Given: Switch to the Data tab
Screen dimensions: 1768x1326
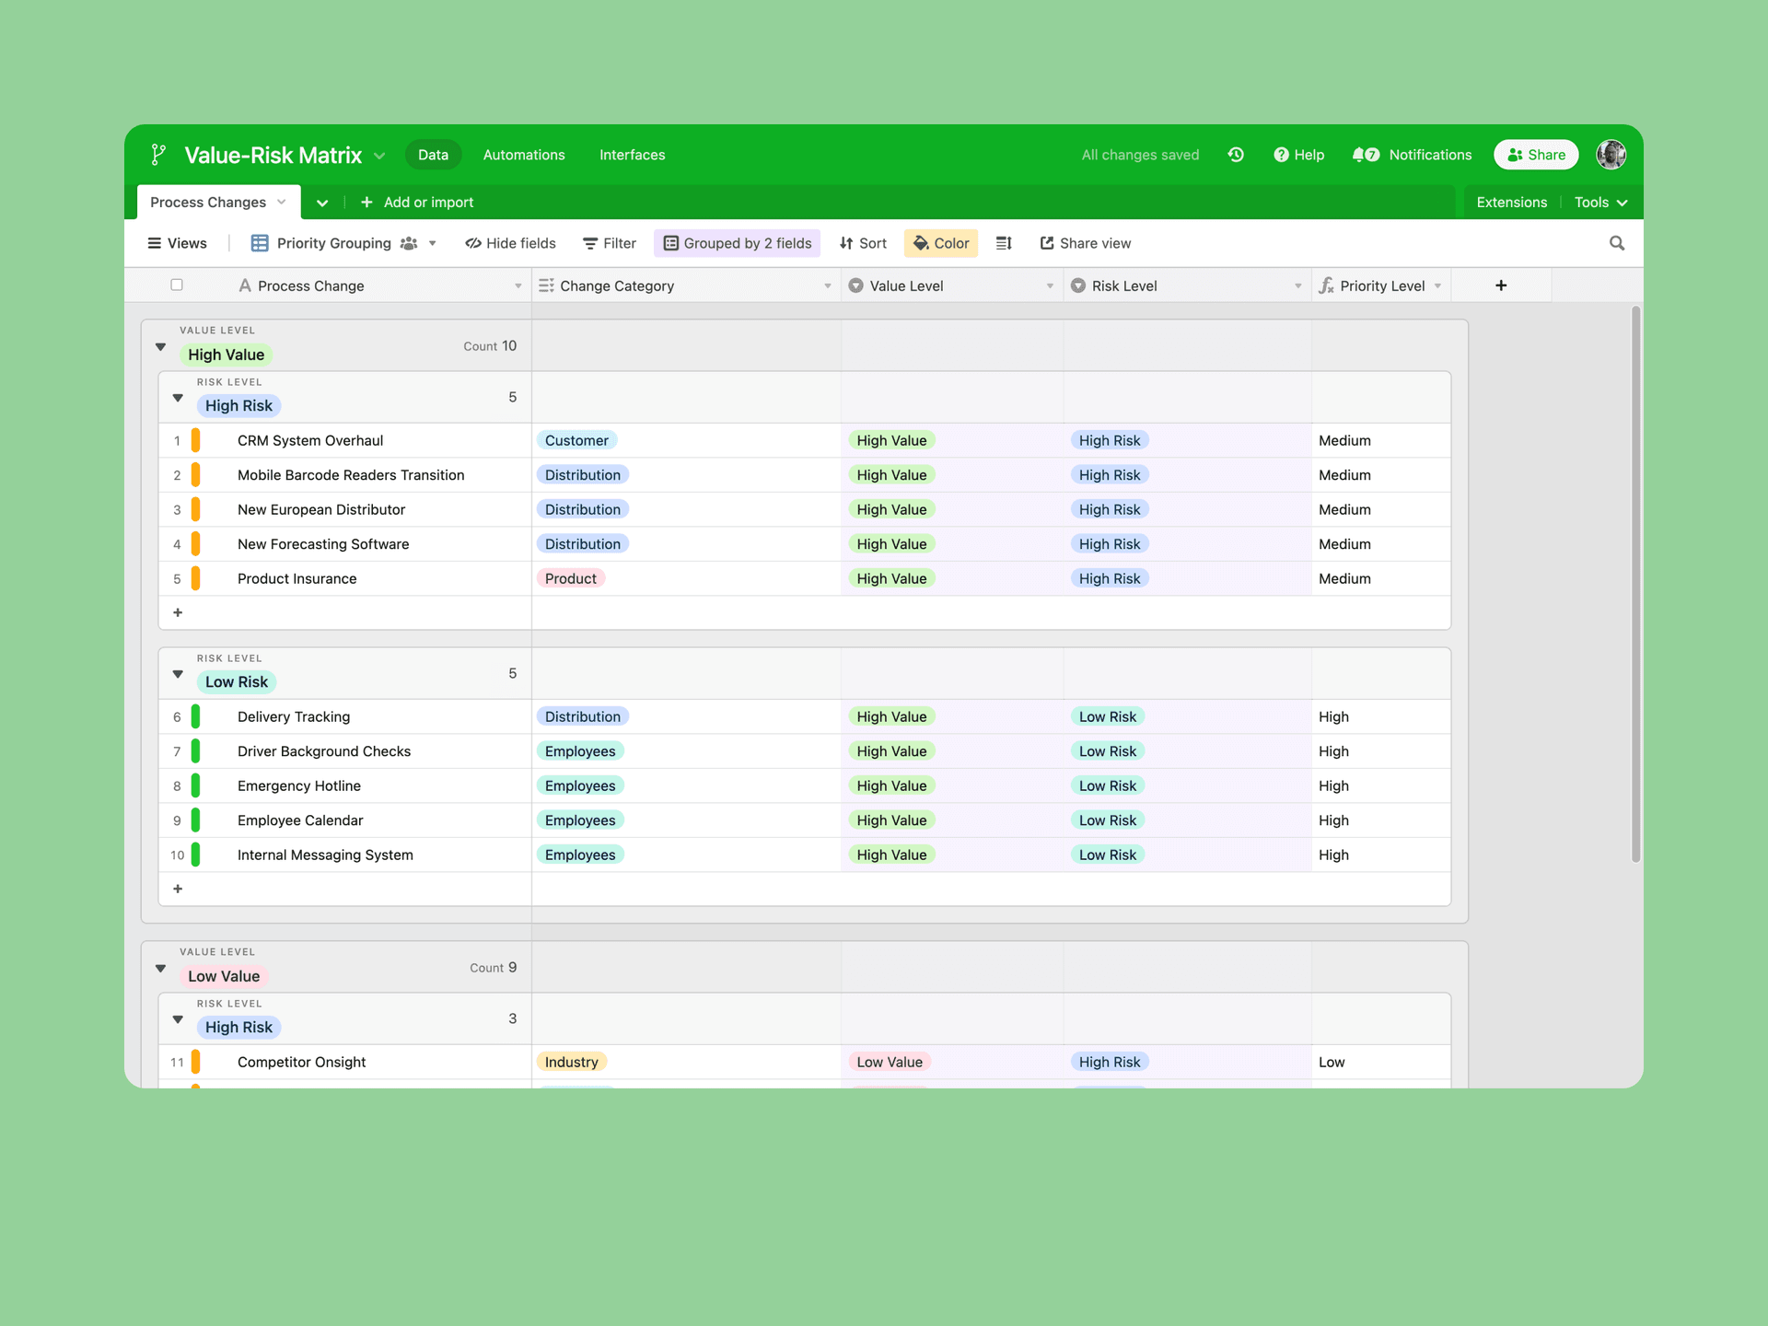Looking at the screenshot, I should (x=433, y=155).
